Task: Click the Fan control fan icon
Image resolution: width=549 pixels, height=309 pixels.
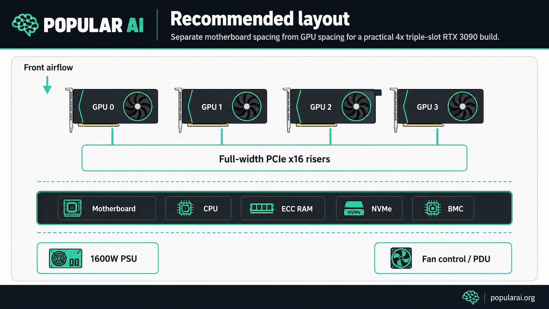Action: 401,258
